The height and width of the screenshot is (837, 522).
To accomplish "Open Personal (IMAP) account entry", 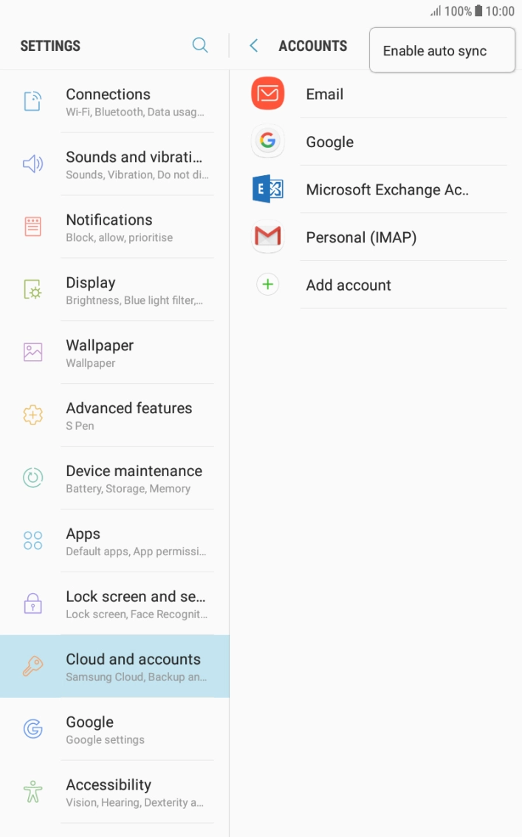I will point(376,237).
